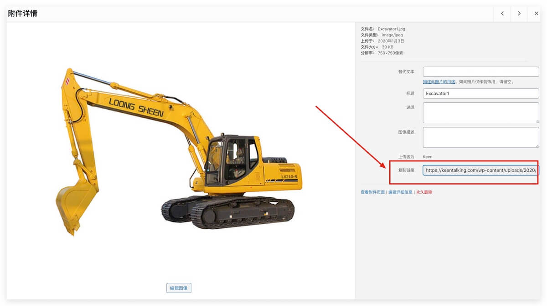Screen dimensions: 547x306
Task: Click the yellow excavator image preview
Action: click(x=179, y=151)
